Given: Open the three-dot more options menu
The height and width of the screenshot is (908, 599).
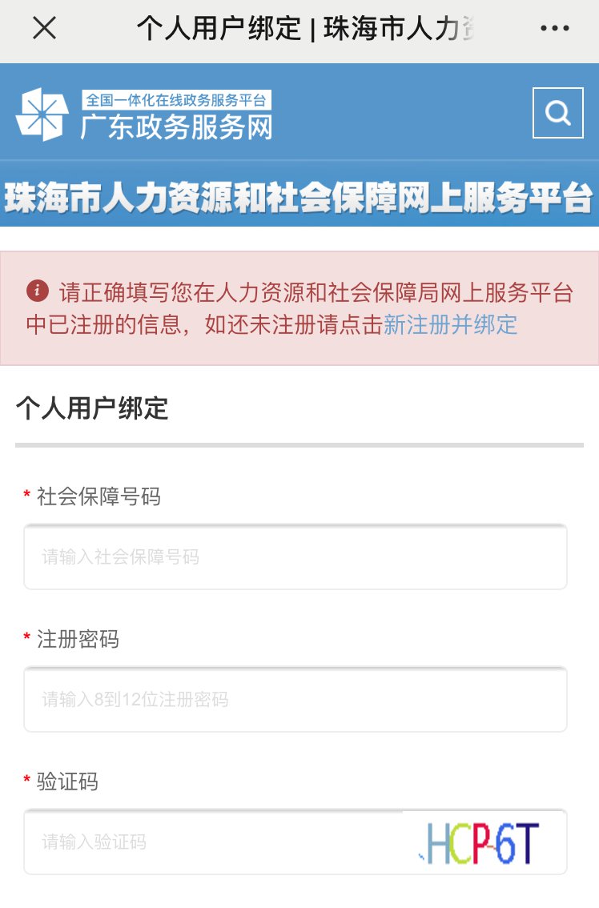Looking at the screenshot, I should click(x=554, y=29).
